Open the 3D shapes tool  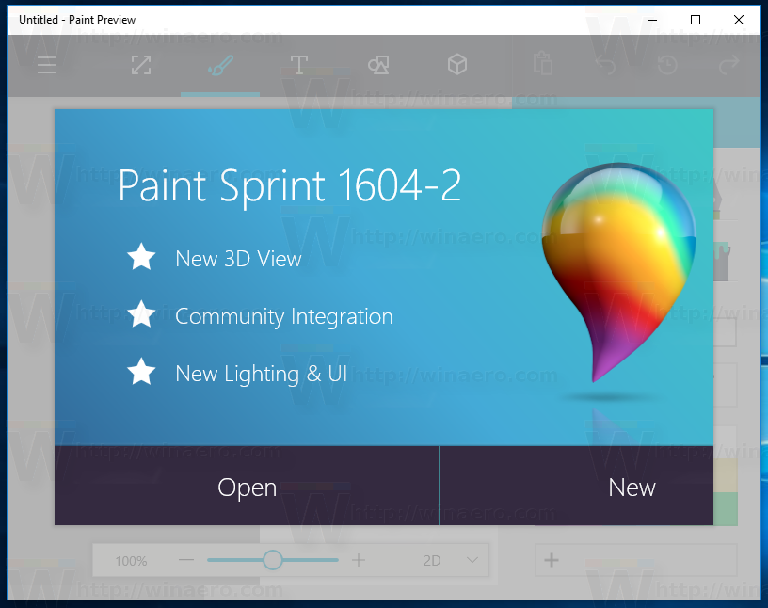pyautogui.click(x=457, y=66)
